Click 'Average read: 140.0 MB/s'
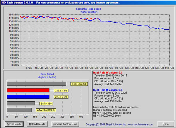The image size is (176, 128). pyautogui.click(x=108, y=84)
